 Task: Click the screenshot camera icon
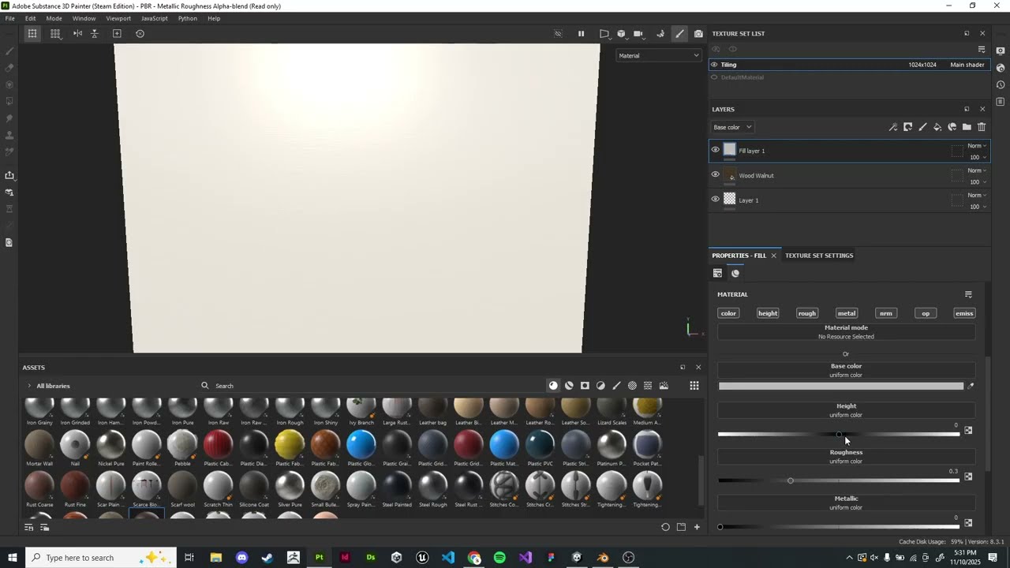[698, 33]
